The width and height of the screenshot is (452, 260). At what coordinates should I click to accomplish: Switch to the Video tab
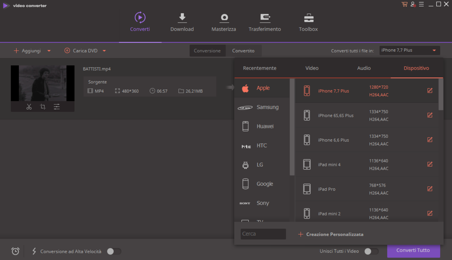(x=312, y=68)
